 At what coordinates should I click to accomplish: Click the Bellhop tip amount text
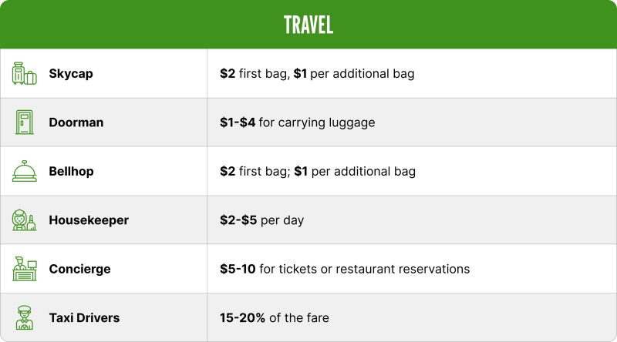pos(318,172)
